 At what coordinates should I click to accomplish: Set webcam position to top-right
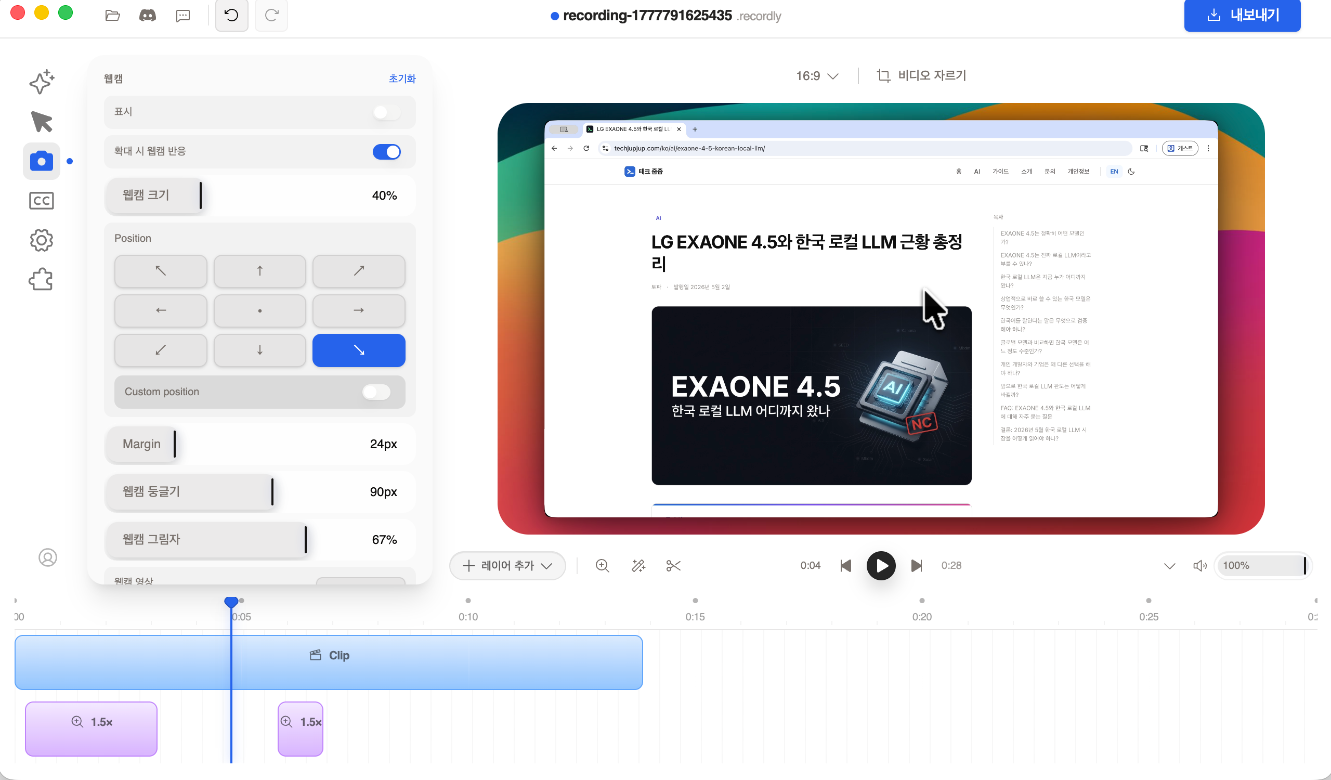coord(359,271)
